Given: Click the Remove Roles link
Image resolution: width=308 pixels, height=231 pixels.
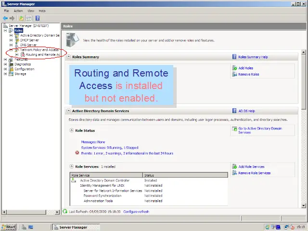Looking at the screenshot, I should click(x=249, y=74).
